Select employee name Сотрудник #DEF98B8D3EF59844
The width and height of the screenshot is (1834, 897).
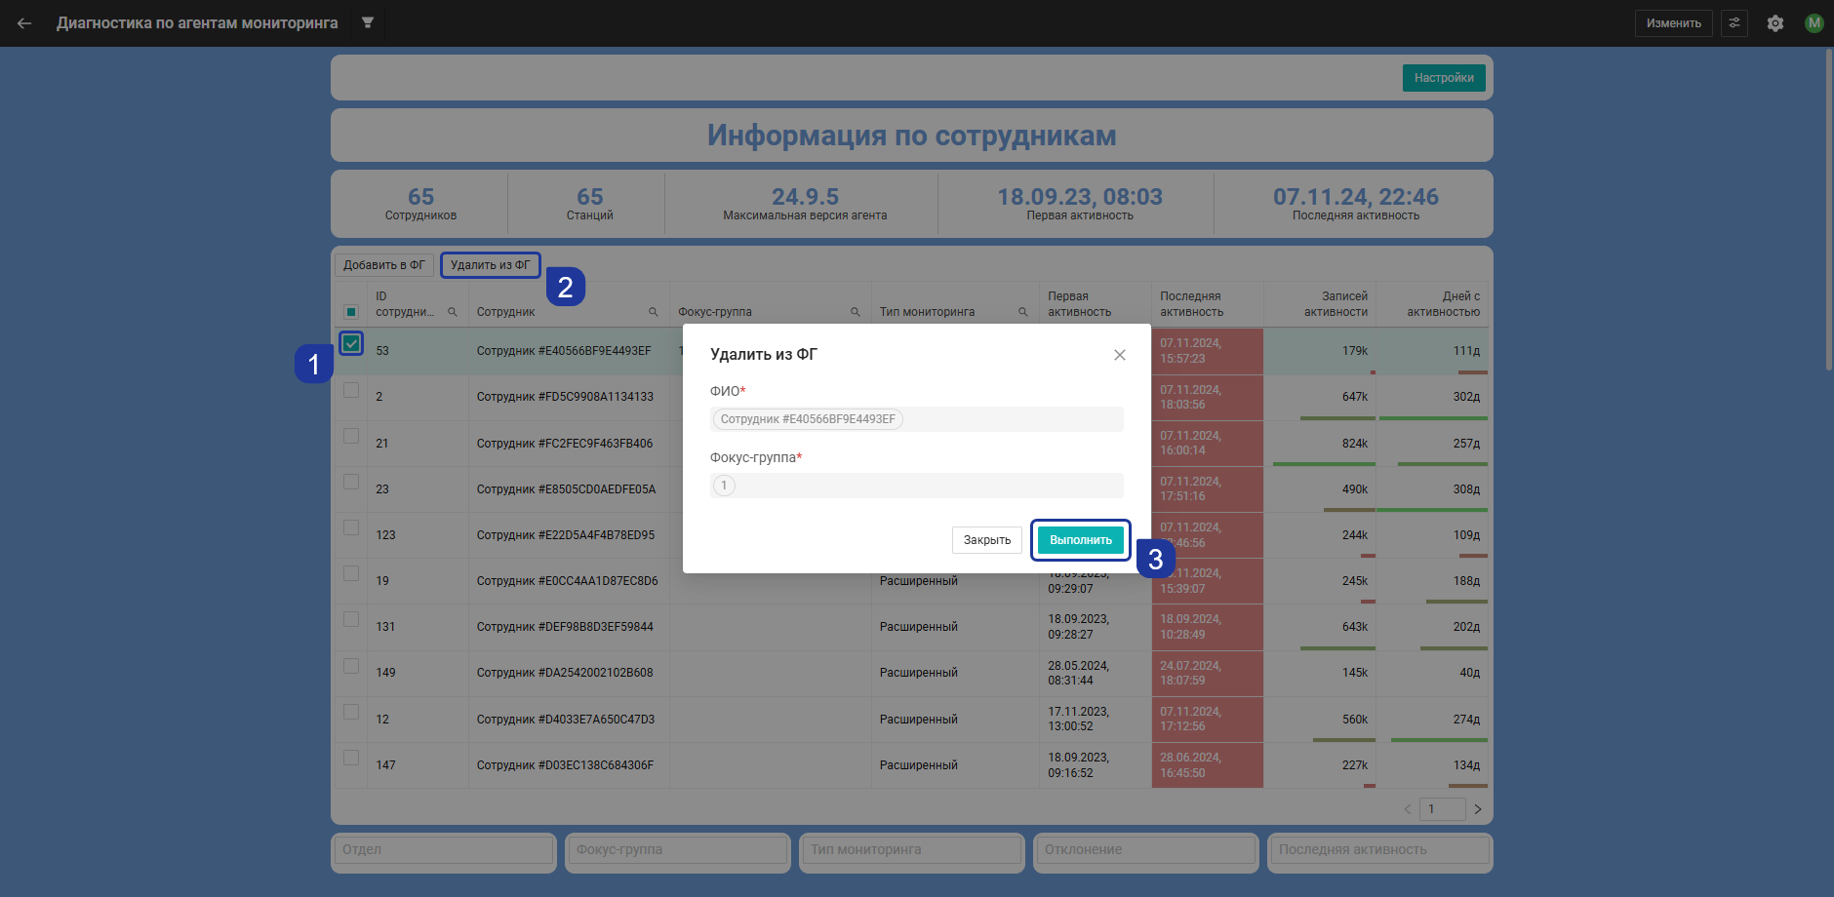pos(565,627)
